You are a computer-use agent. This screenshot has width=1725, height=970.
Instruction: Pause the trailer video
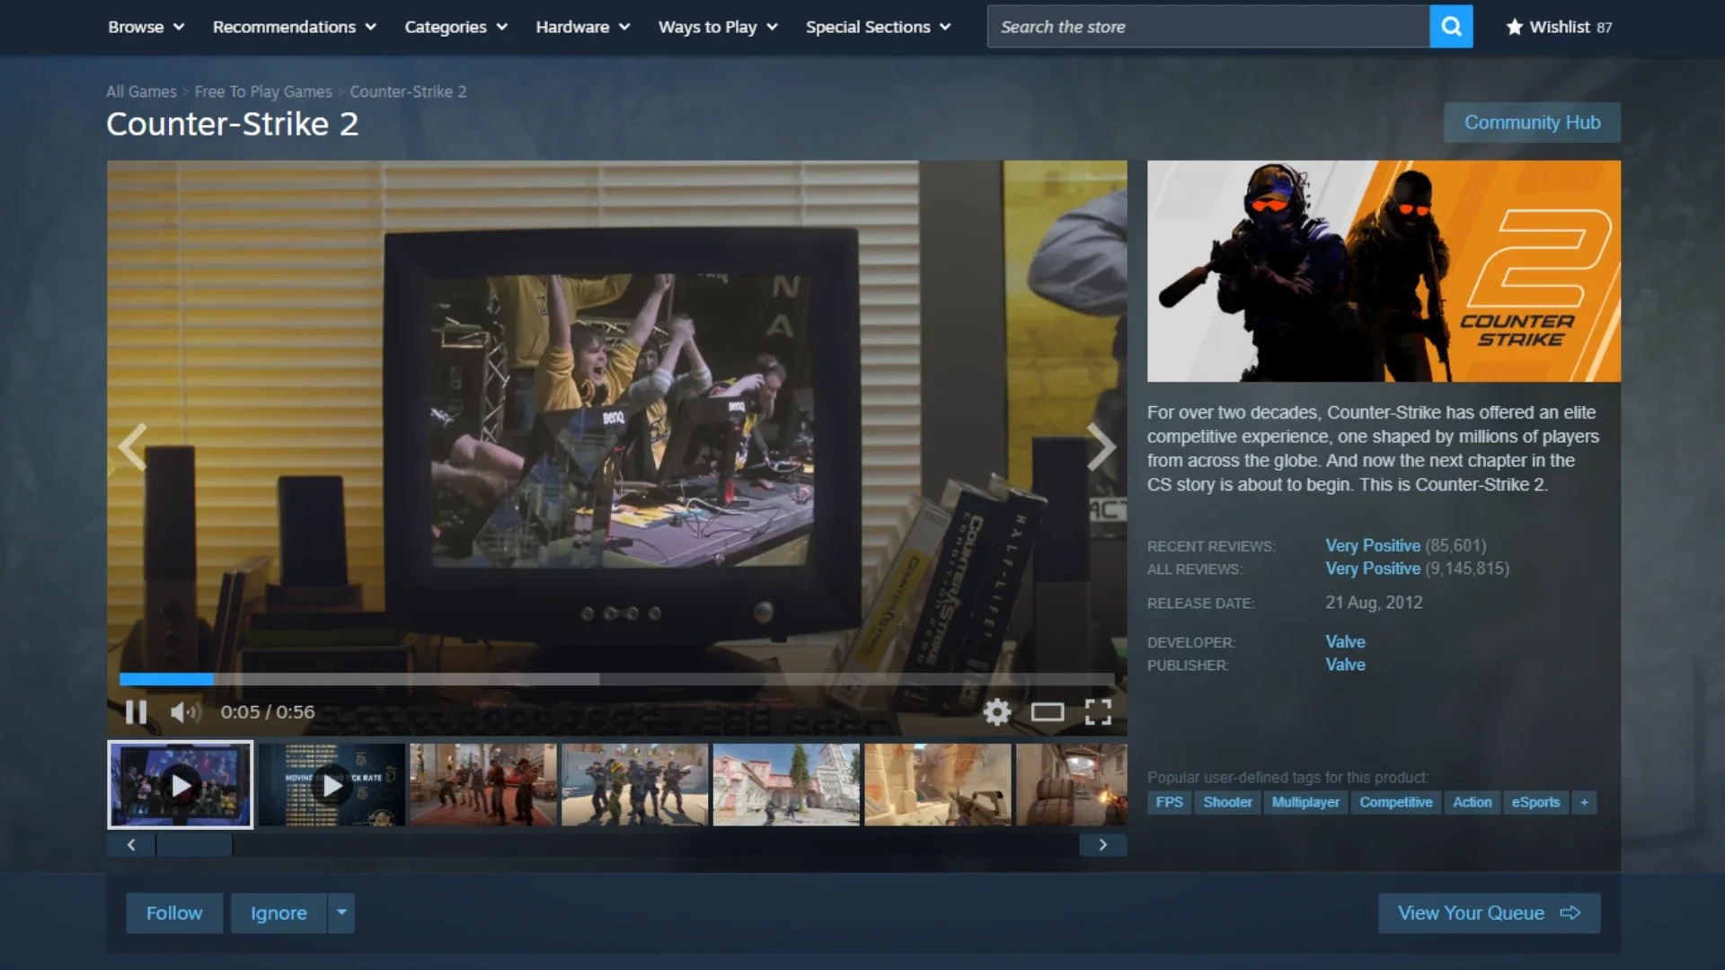(x=136, y=712)
